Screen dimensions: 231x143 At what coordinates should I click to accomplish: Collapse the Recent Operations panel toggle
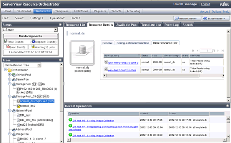tap(228, 106)
